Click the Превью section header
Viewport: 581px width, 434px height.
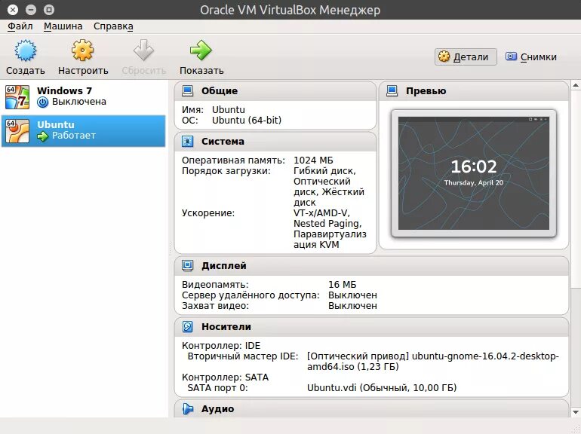click(474, 91)
